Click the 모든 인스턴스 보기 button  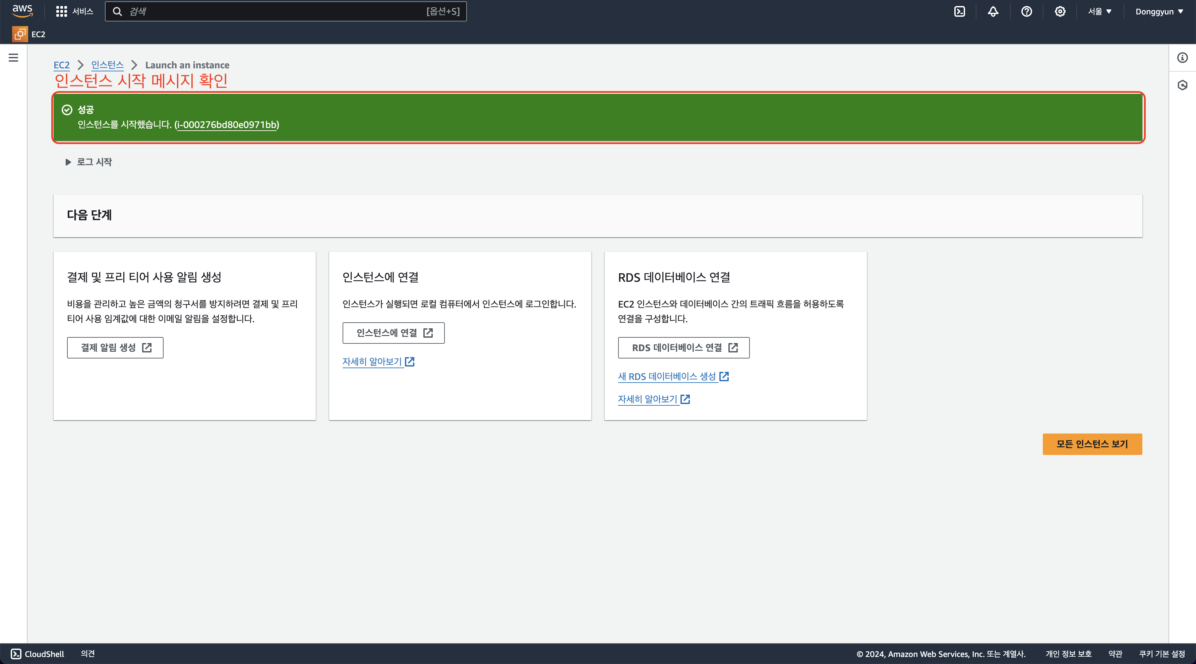click(x=1092, y=444)
